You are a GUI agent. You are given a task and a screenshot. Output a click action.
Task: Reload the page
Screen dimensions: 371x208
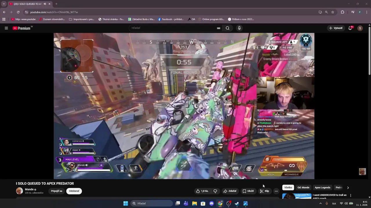[x=18, y=12]
